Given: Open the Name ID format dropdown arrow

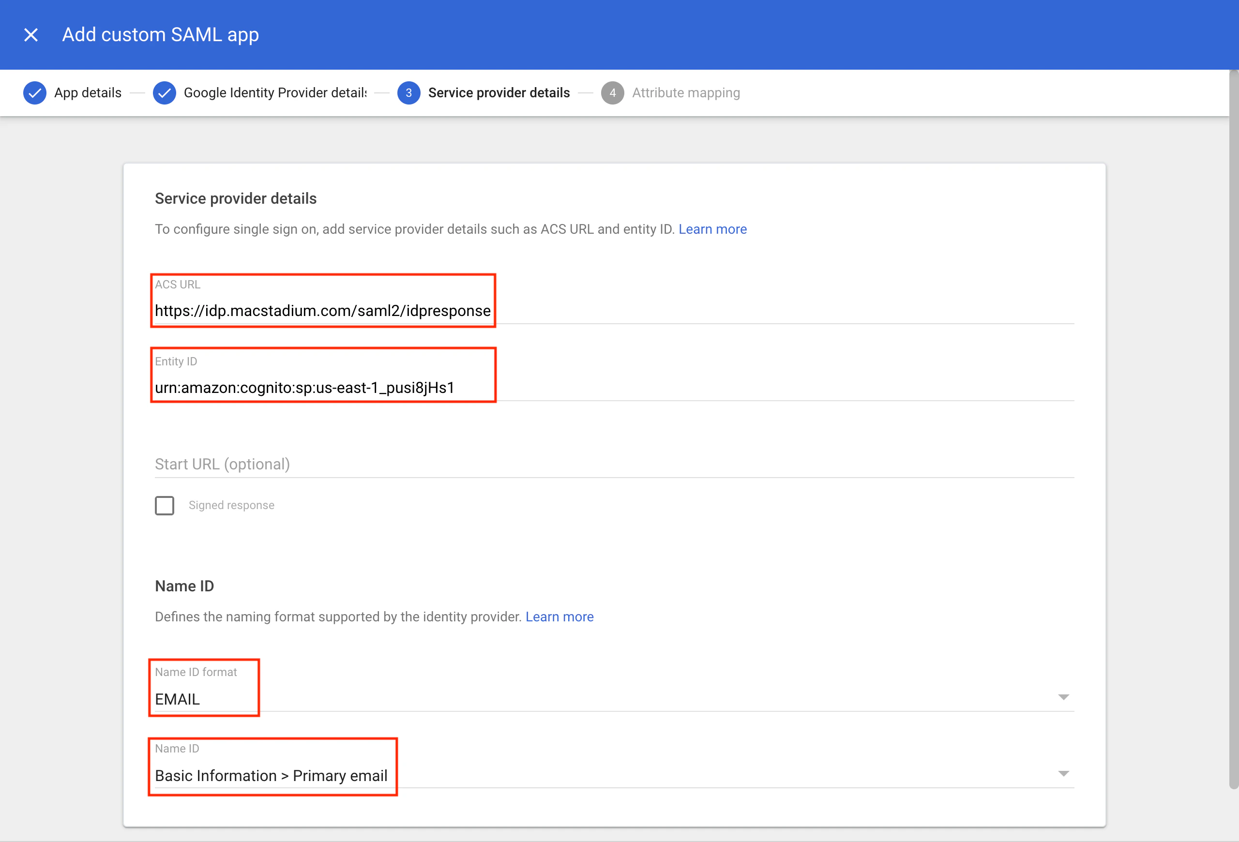Looking at the screenshot, I should click(x=1063, y=697).
